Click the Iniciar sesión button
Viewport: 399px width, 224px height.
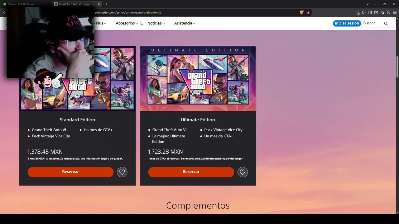click(347, 23)
